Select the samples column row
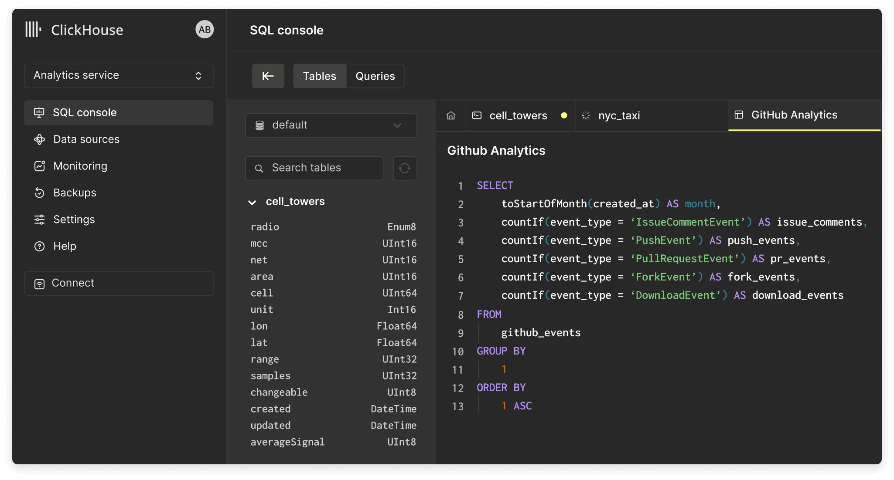894x480 pixels. click(x=333, y=376)
